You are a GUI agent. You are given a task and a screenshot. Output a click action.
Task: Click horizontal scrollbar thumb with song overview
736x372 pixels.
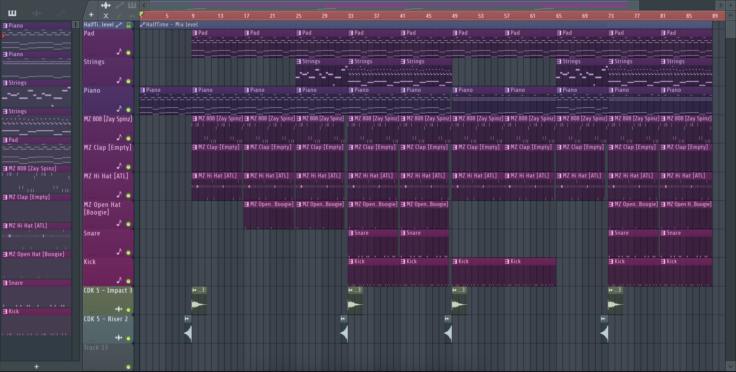point(394,5)
